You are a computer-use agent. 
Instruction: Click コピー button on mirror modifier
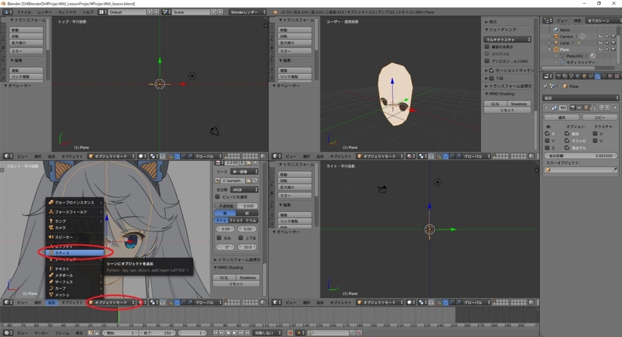pyautogui.click(x=600, y=117)
